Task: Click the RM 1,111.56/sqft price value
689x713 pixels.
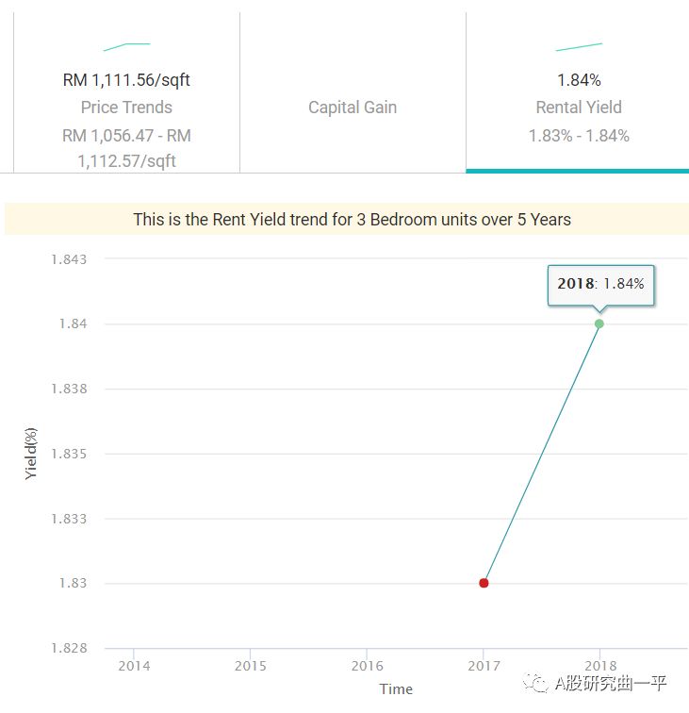Action: [x=126, y=80]
